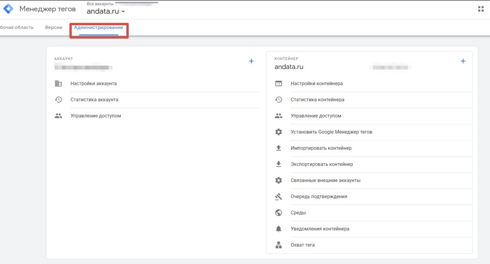This screenshot has width=490, height=264.
Task: Click the gavel icon for Очередь подтверждения
Action: [x=279, y=196]
